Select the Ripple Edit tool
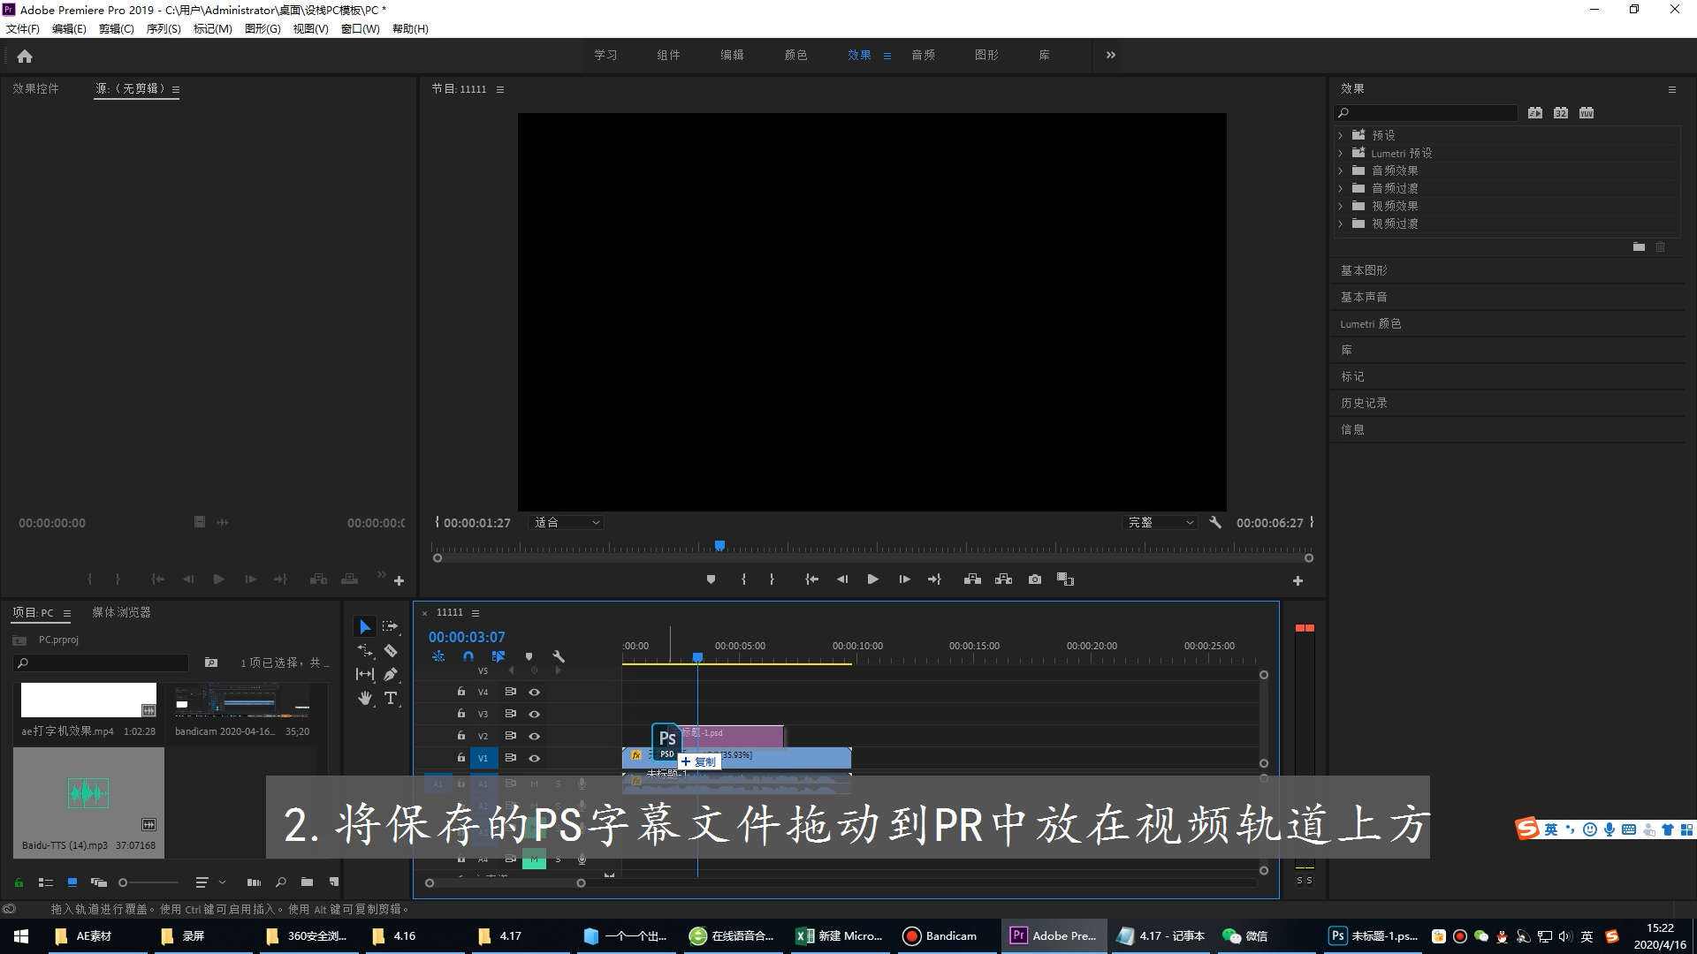 [x=364, y=650]
